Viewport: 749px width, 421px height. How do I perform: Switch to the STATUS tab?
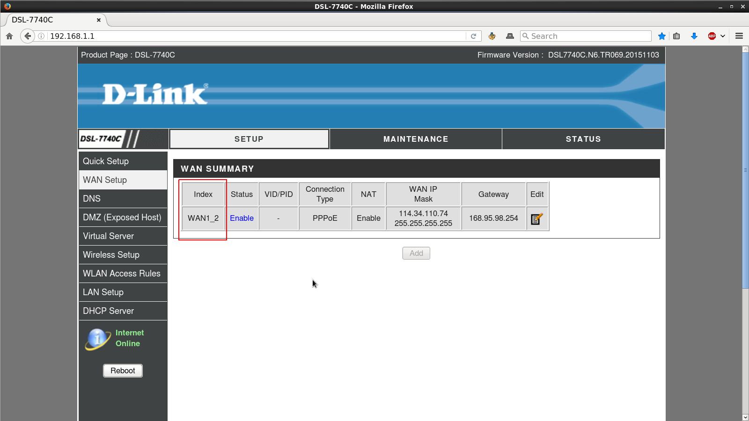583,139
